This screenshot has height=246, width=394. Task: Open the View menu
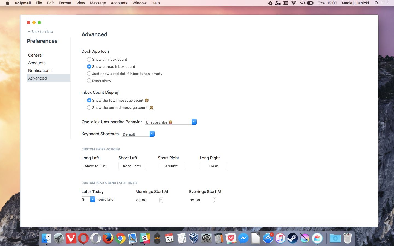tap(80, 3)
